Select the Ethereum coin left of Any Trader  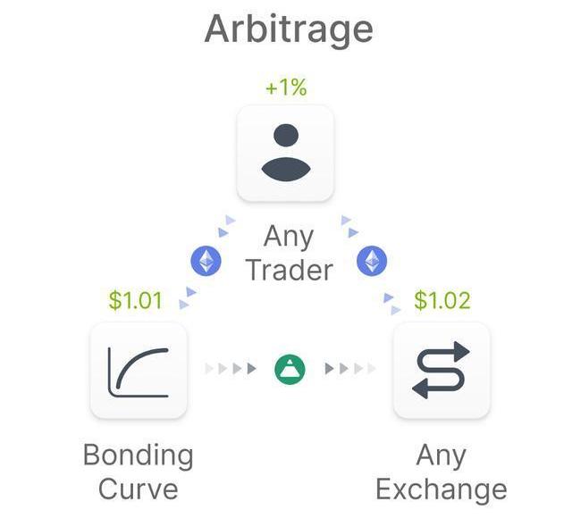206,261
